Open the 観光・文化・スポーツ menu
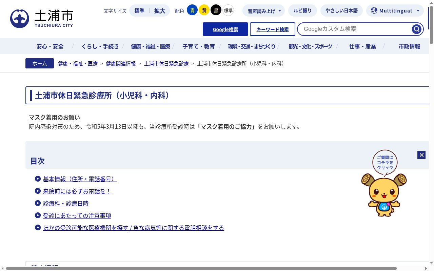 310,46
